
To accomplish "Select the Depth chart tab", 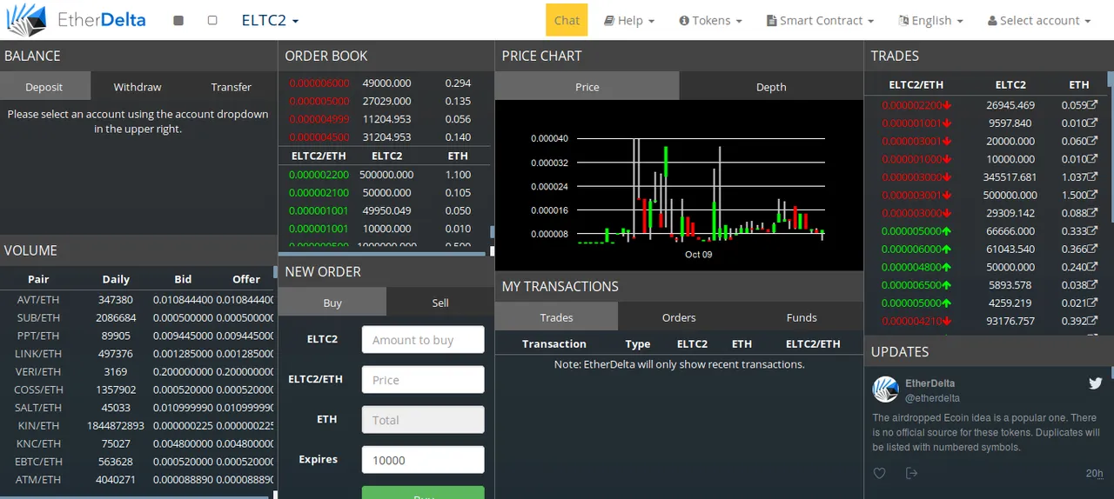I will click(771, 86).
